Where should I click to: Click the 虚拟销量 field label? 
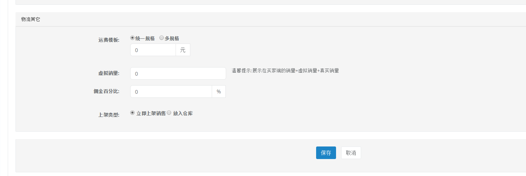[109, 73]
